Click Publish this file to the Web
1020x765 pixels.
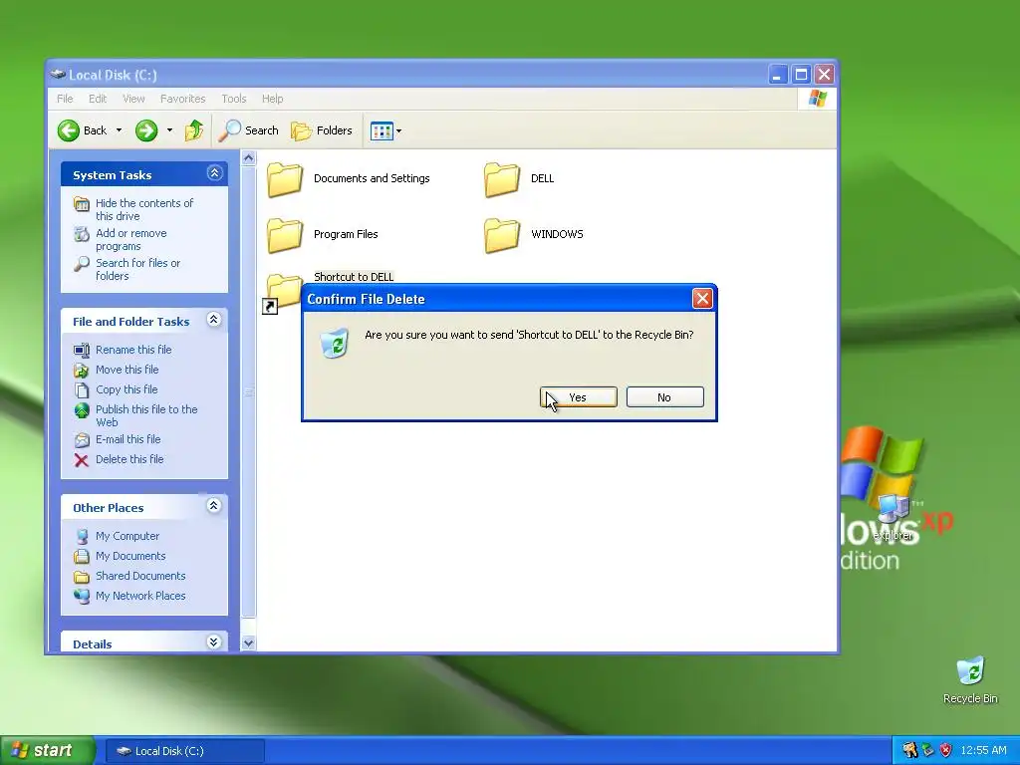146,415
